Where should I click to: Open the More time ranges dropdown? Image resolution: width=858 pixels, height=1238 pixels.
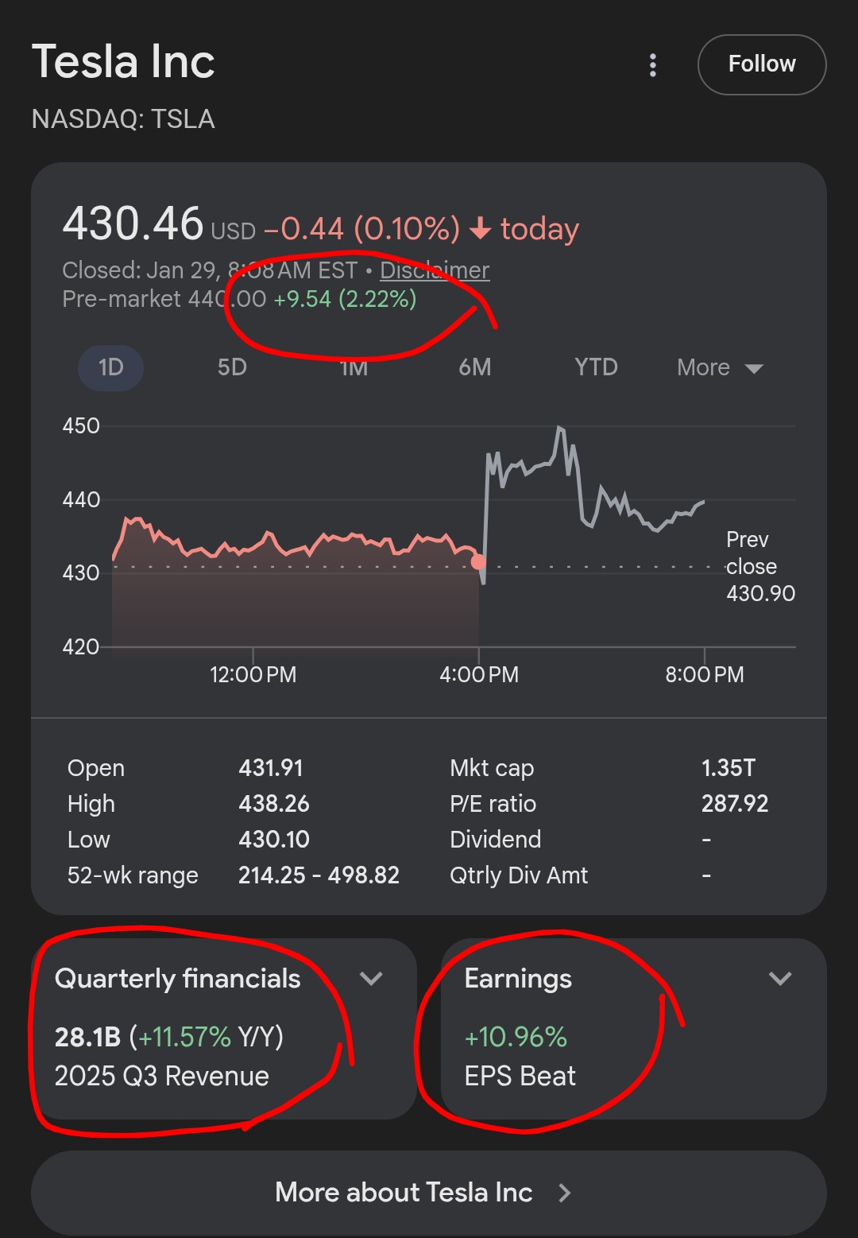coord(719,367)
